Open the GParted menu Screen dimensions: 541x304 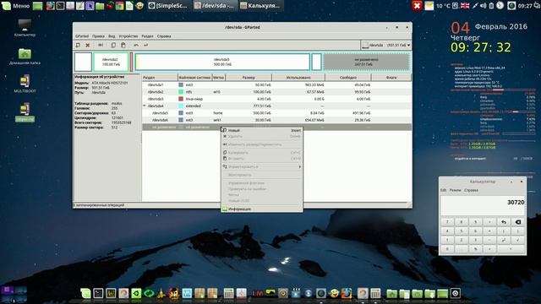[x=82, y=36]
